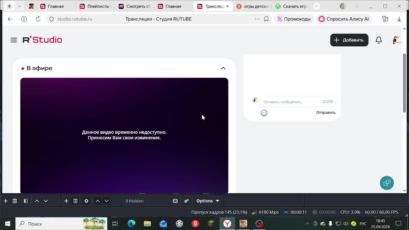Open the hamburger menu in RUTUBE Studio
Image resolution: width=409 pixels, height=230 pixels.
tap(14, 40)
